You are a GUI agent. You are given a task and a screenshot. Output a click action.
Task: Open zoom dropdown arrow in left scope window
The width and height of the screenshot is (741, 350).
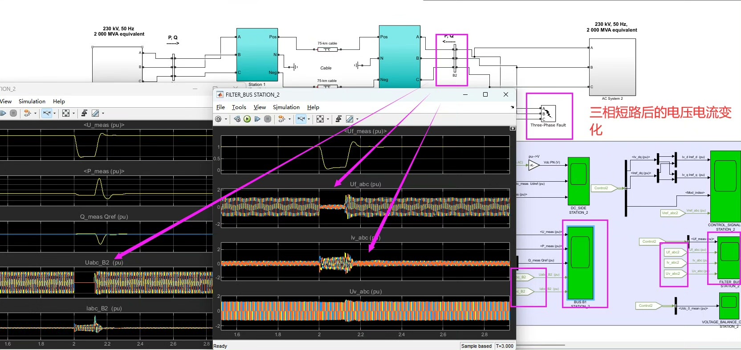(54, 113)
